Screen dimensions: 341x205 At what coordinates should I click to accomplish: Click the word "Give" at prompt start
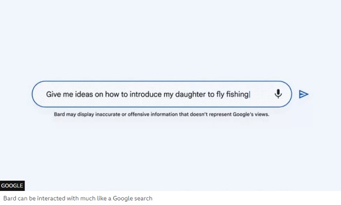(53, 94)
